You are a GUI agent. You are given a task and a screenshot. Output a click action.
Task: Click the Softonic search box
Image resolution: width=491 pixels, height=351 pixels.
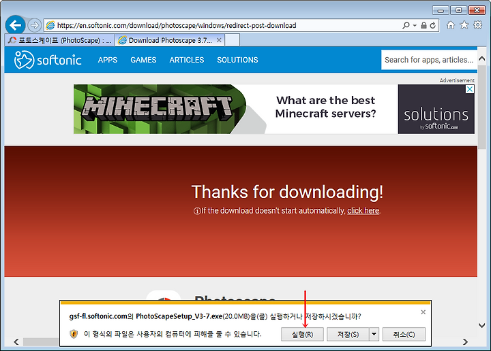pos(429,60)
